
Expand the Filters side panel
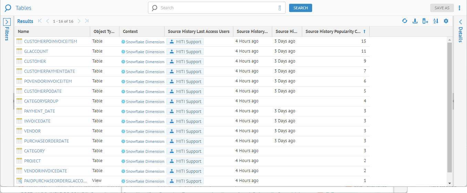pyautogui.click(x=7, y=22)
